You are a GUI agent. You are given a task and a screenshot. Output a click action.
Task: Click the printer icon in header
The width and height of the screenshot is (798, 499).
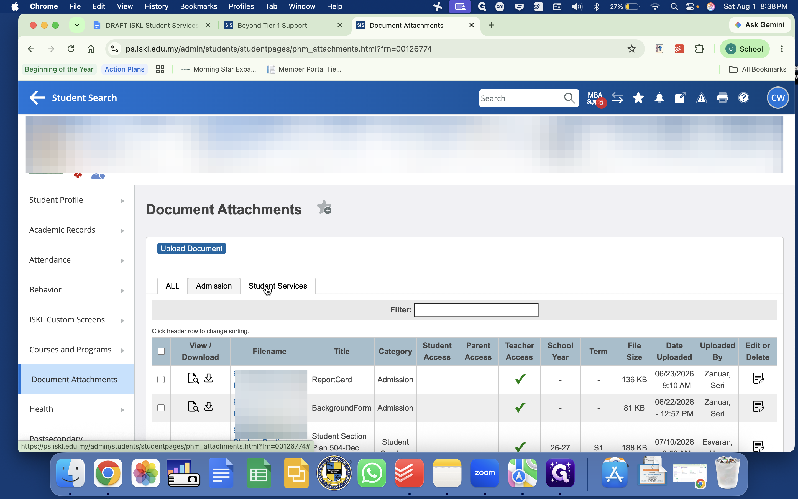[x=722, y=98]
